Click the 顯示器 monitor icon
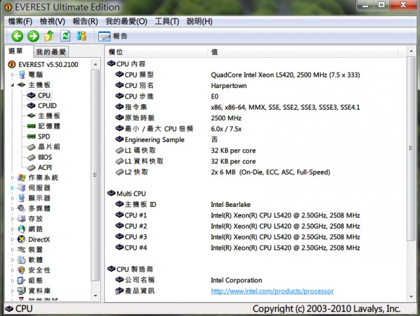The height and width of the screenshot is (316, 420). coord(22,198)
